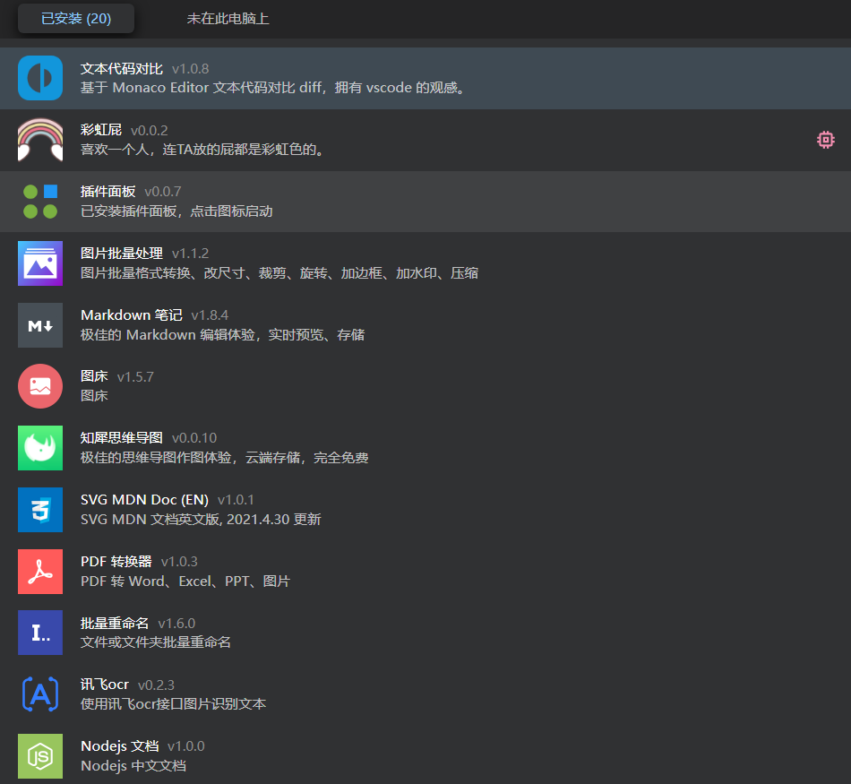Click version v0.2.3 of 讯飞ocr
Image resolution: width=851 pixels, height=784 pixels.
[x=156, y=685]
